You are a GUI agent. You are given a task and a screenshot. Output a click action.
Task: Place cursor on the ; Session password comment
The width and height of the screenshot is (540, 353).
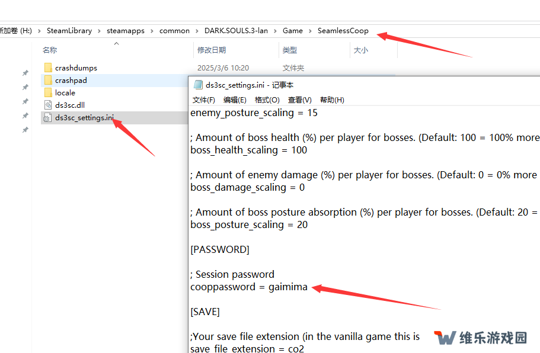(x=232, y=274)
